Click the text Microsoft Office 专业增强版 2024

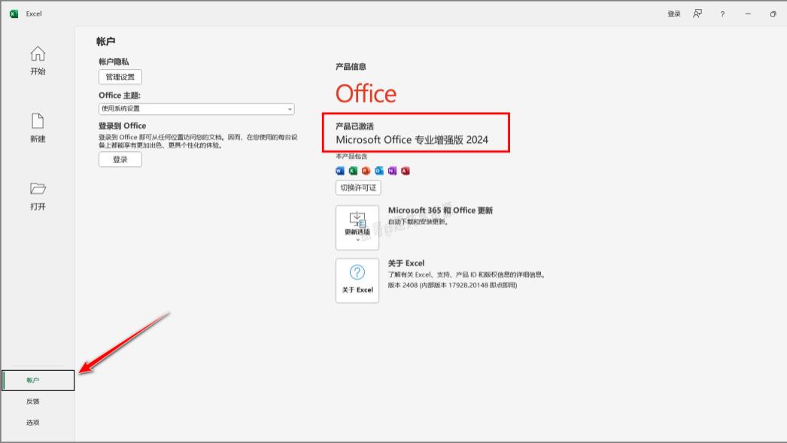point(412,140)
